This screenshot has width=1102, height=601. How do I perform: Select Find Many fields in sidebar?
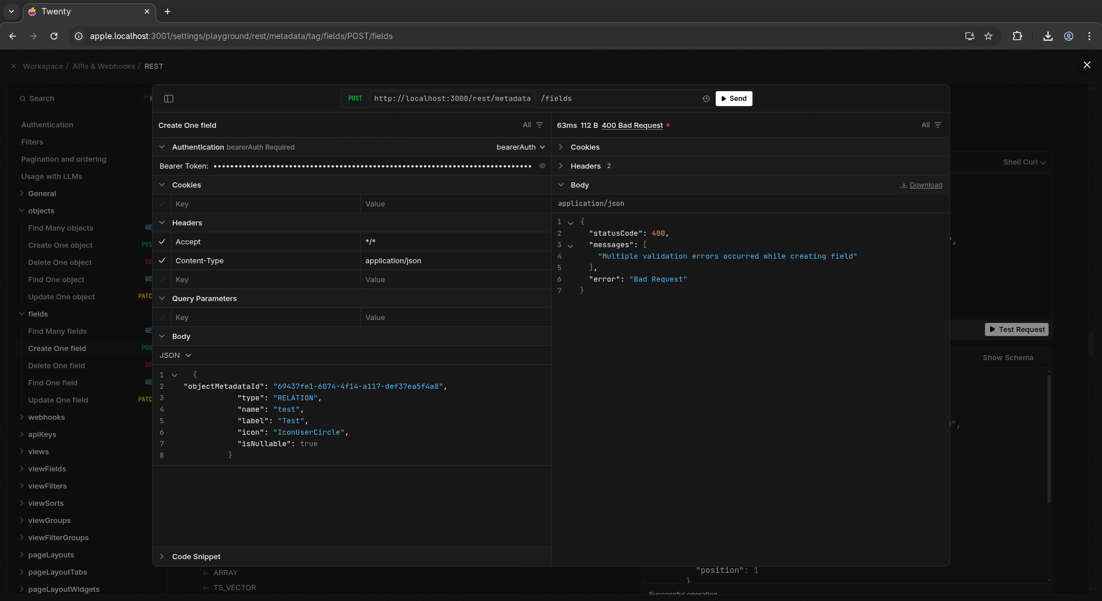pyautogui.click(x=57, y=331)
